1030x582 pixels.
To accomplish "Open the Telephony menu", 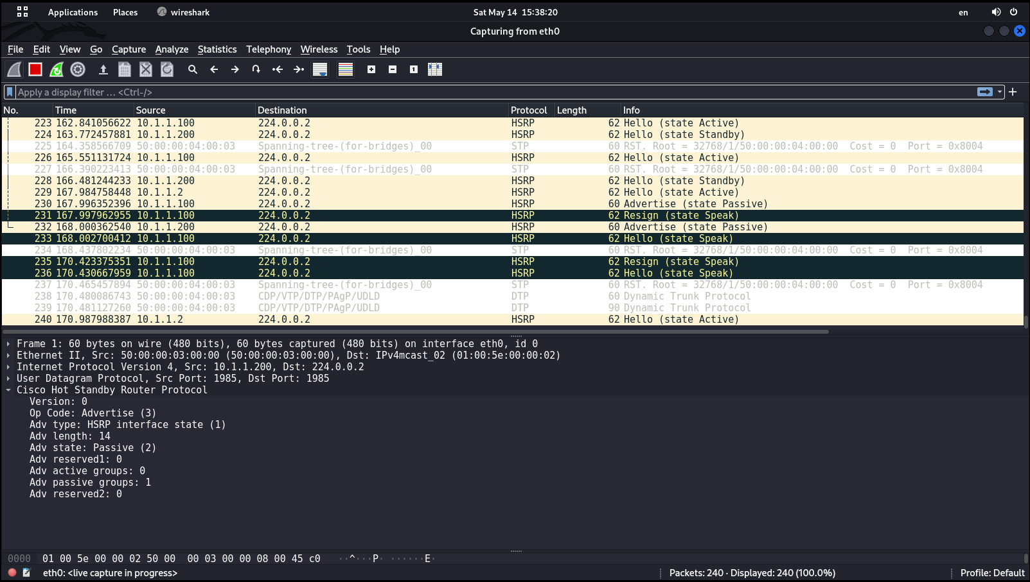I will click(268, 49).
